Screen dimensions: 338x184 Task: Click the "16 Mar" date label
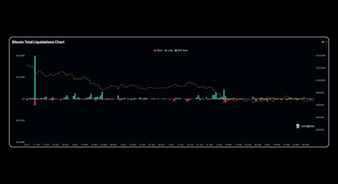coord(286,145)
